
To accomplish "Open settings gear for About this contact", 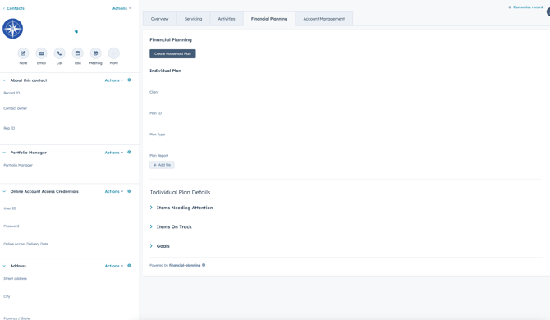I will click(x=129, y=80).
